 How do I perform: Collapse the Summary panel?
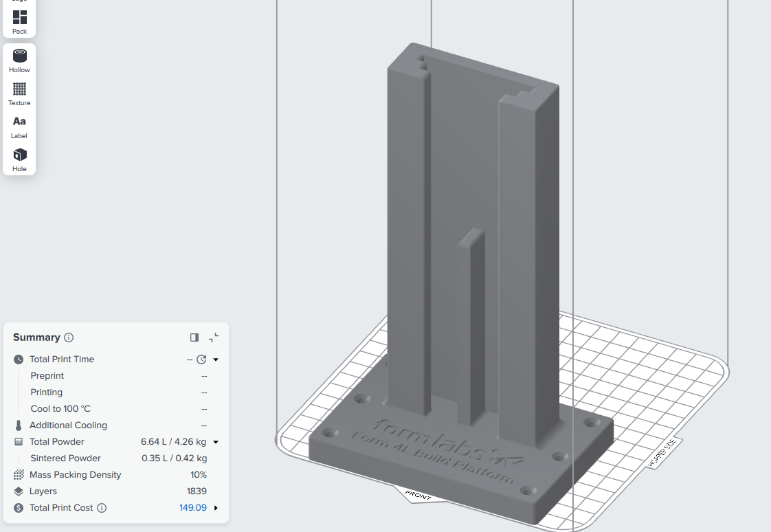pos(214,337)
